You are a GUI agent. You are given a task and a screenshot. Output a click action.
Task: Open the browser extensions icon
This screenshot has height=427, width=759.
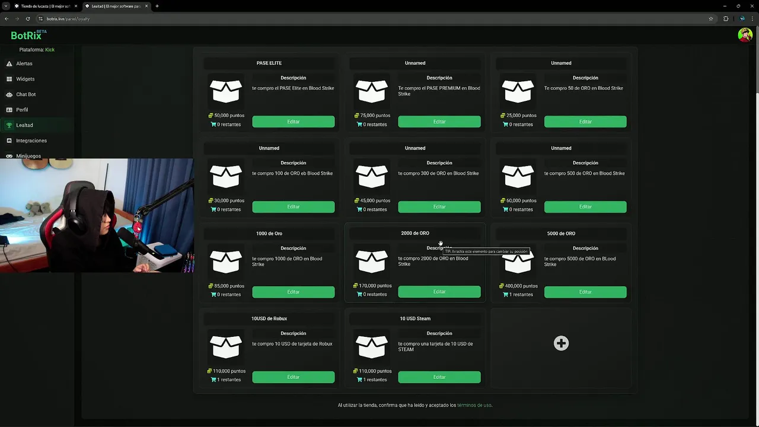click(726, 18)
